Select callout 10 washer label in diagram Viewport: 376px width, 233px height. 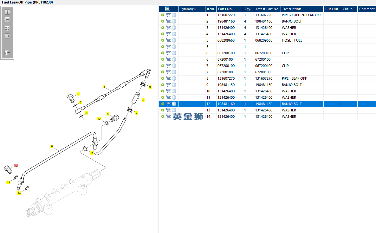[x=99, y=119]
